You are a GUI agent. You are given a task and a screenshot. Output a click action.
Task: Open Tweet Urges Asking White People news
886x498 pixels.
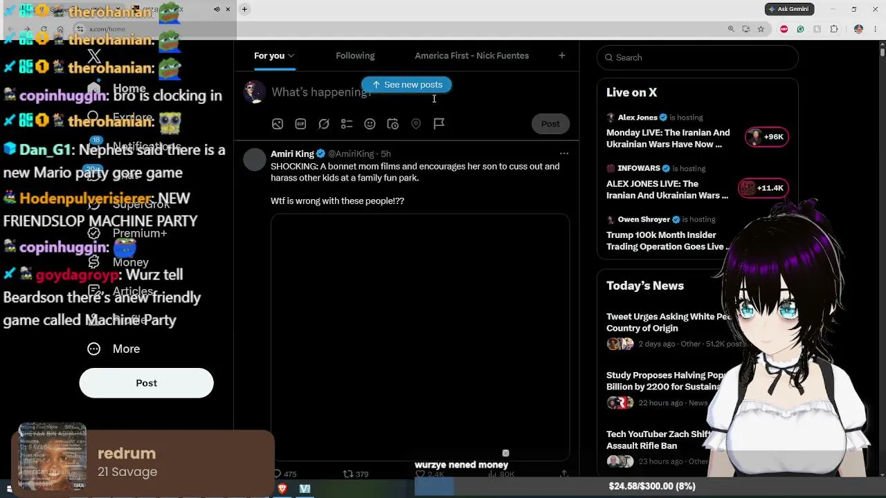pos(669,322)
